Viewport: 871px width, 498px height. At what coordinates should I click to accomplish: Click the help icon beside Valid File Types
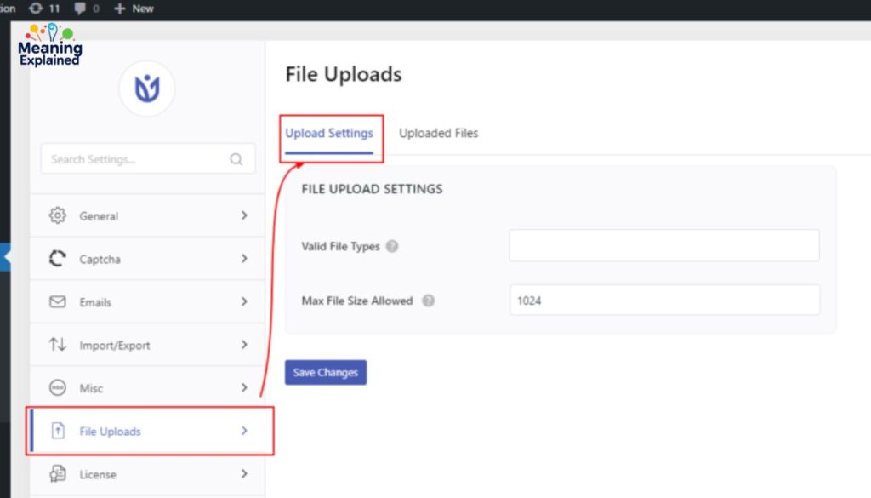(x=392, y=245)
